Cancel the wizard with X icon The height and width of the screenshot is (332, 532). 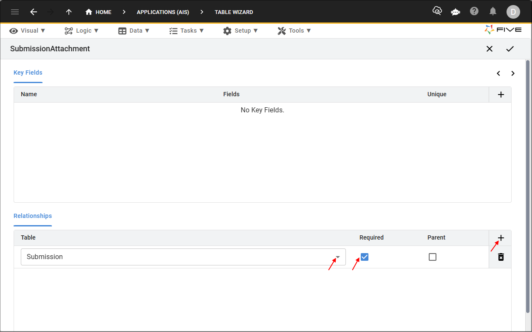pyautogui.click(x=490, y=49)
